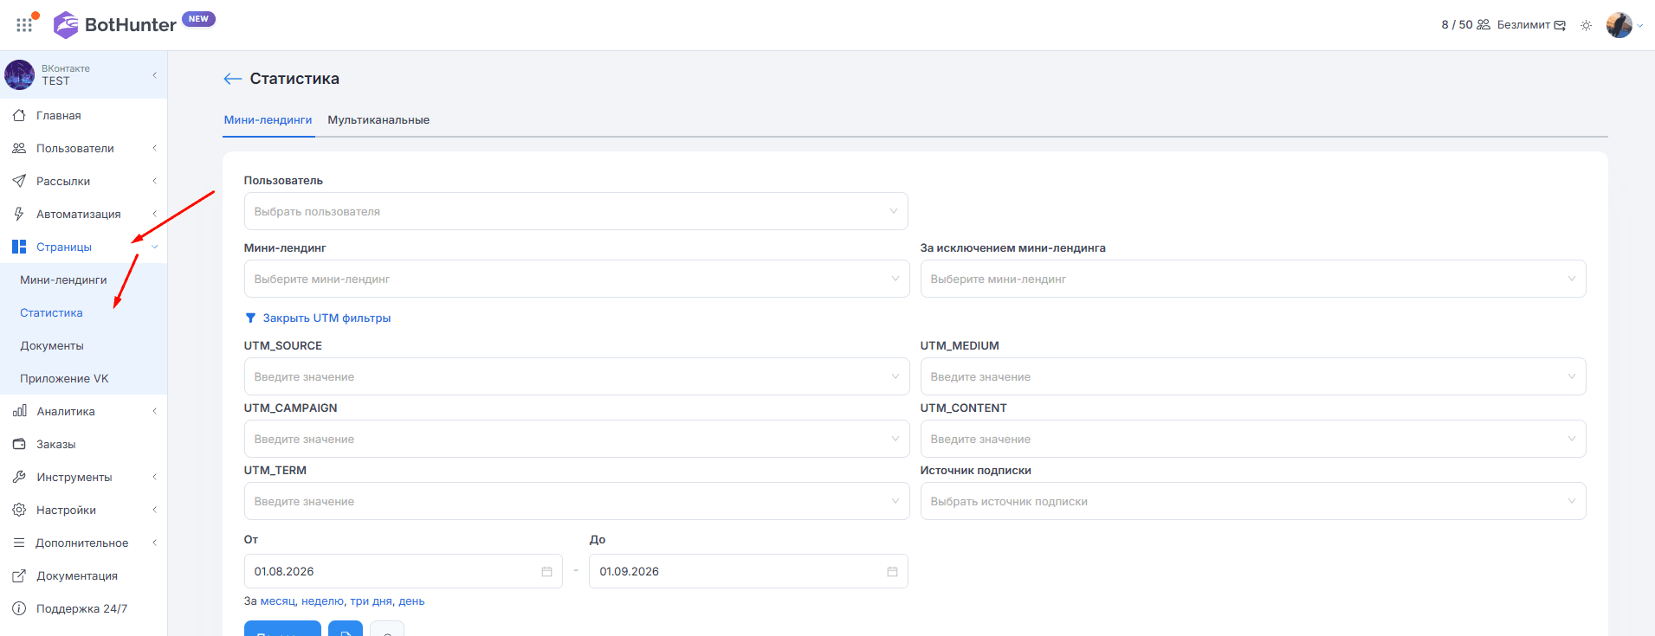Toggle the light/dark theme sun icon
The height and width of the screenshot is (636, 1655).
1586,25
